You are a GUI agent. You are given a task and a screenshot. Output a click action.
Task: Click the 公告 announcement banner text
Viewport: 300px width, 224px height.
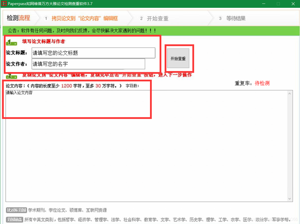[82, 30]
